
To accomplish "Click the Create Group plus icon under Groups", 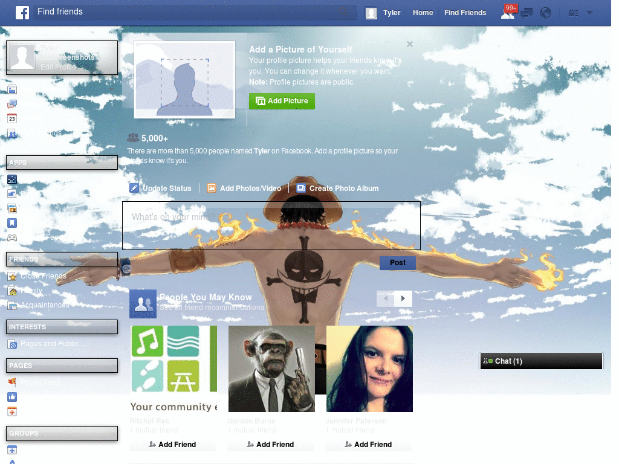I will pos(12,449).
